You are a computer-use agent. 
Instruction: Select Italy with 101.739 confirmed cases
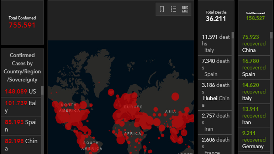pos(21,107)
